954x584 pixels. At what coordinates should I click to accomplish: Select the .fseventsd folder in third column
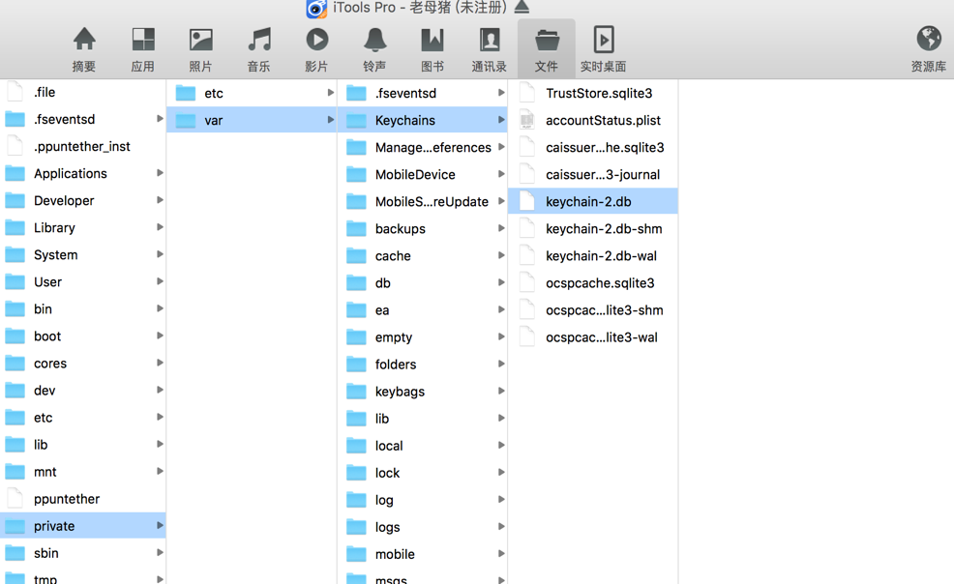pos(422,93)
